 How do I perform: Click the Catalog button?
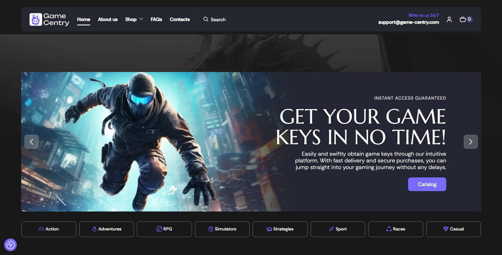pos(427,184)
